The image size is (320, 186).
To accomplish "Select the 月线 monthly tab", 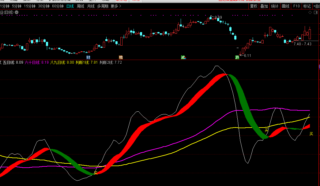I will click(x=91, y=6).
